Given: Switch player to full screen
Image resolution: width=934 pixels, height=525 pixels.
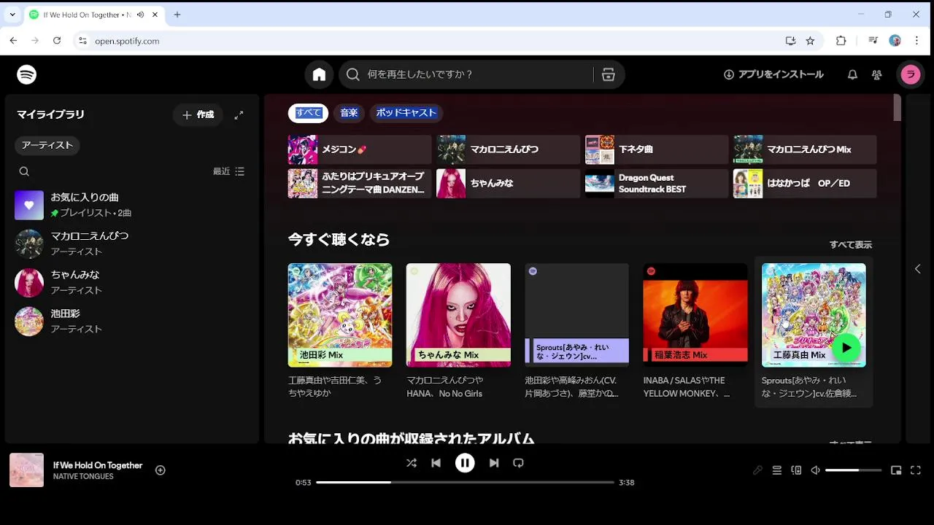Looking at the screenshot, I should (x=916, y=470).
